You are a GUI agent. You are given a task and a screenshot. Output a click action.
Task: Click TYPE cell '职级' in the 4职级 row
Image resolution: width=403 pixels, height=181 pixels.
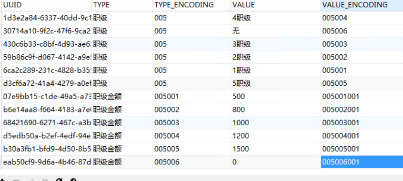pyautogui.click(x=122, y=18)
